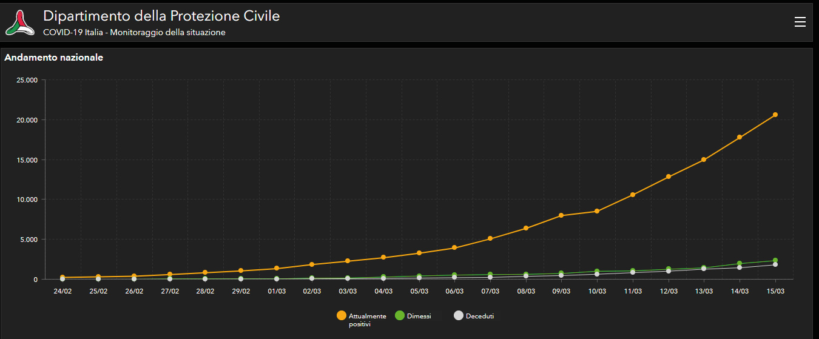The width and height of the screenshot is (819, 339).
Task: Click the COVID-19 Italia subtitle text
Action: click(134, 32)
